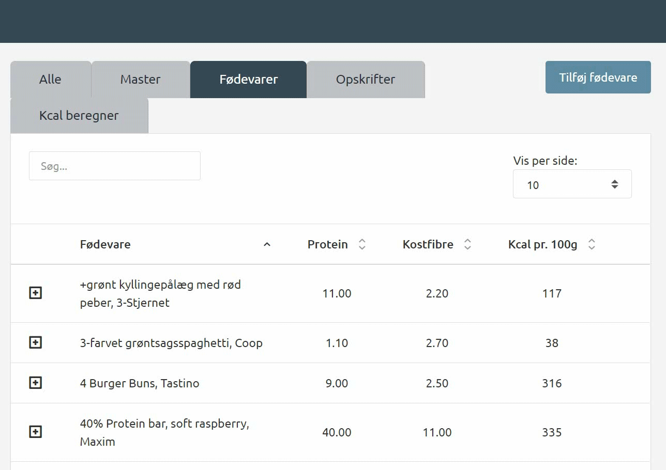
Task: Open the Master tab
Action: (x=140, y=80)
